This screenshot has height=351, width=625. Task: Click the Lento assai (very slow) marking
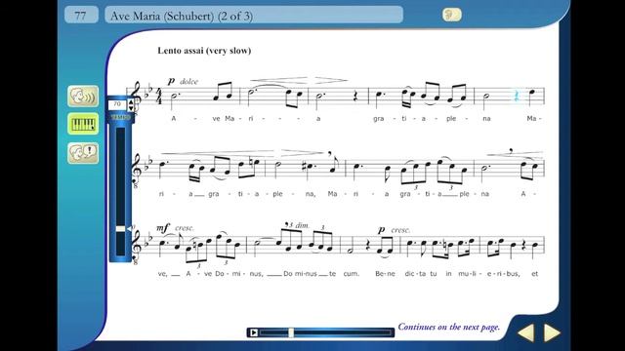[204, 51]
